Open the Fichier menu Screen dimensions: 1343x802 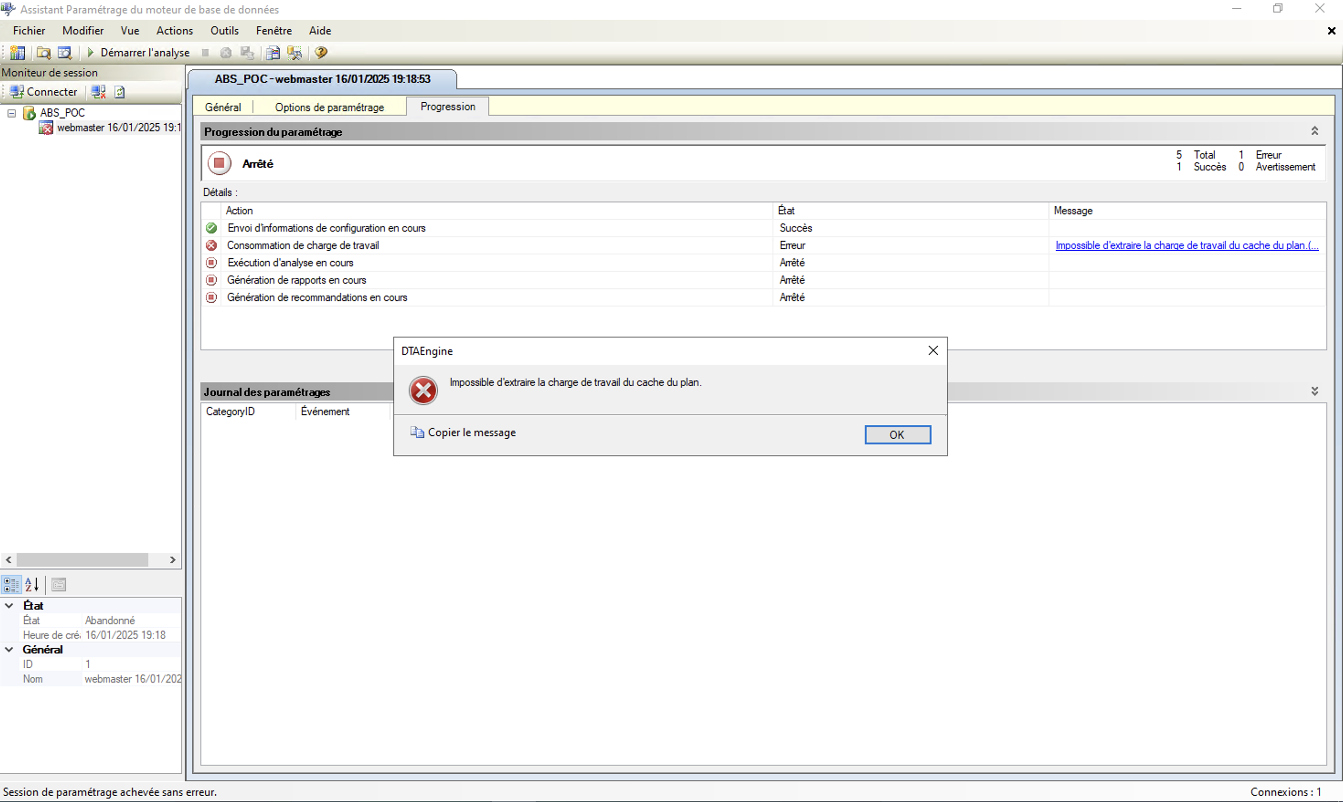click(29, 31)
